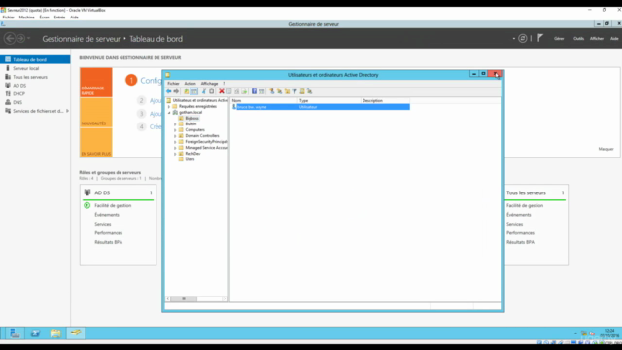
Task: Open the Action menu in Active Directory
Action: (x=190, y=84)
